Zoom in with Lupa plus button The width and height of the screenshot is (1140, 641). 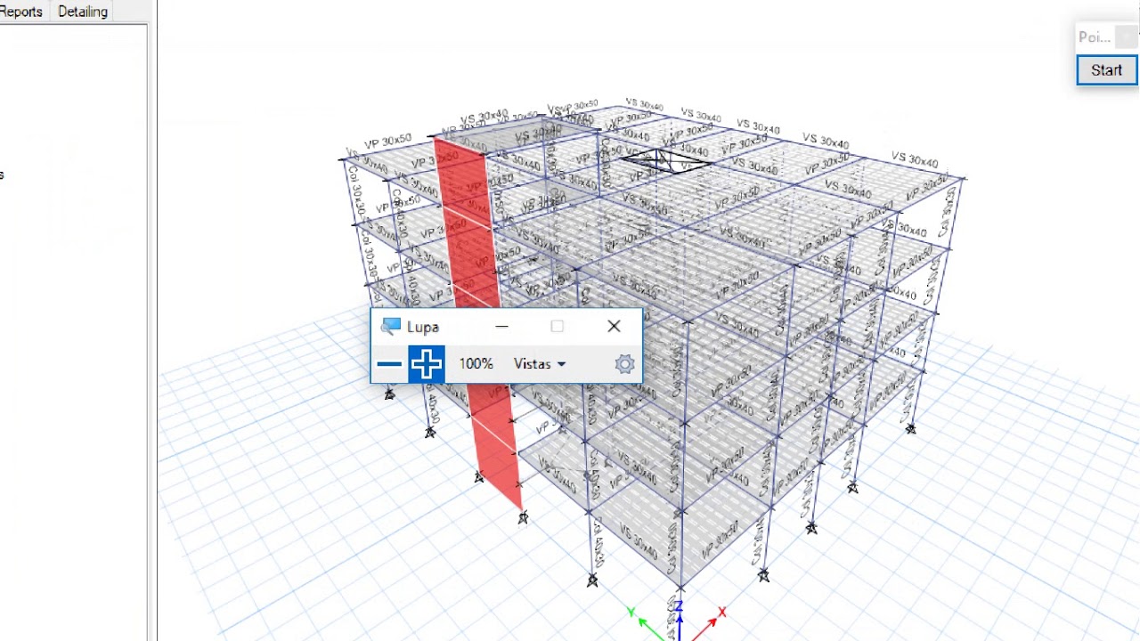coord(427,364)
